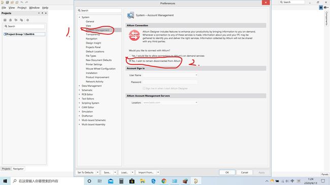Select General under System
The height and width of the screenshot is (185, 330).
tap(90, 21)
